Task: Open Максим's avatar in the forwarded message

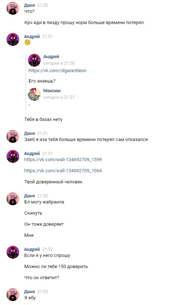Action: pyautogui.click(x=34, y=94)
